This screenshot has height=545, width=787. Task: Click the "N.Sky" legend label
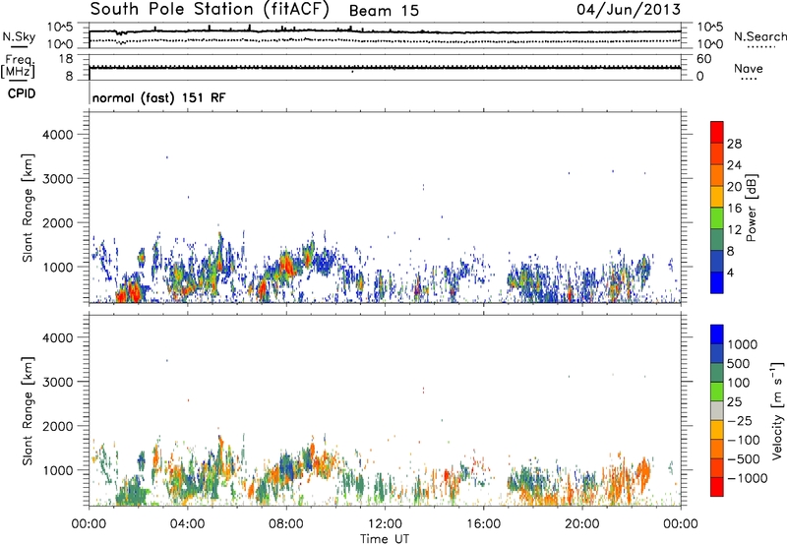[x=19, y=36]
